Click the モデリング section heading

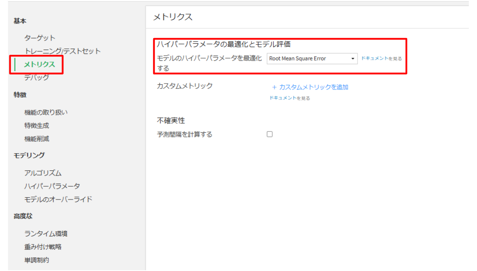pyautogui.click(x=29, y=155)
